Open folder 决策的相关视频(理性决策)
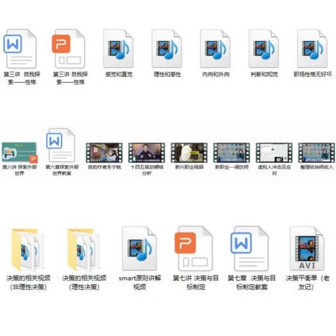Image resolution: width=336 pixels, height=336 pixels. 84,250
